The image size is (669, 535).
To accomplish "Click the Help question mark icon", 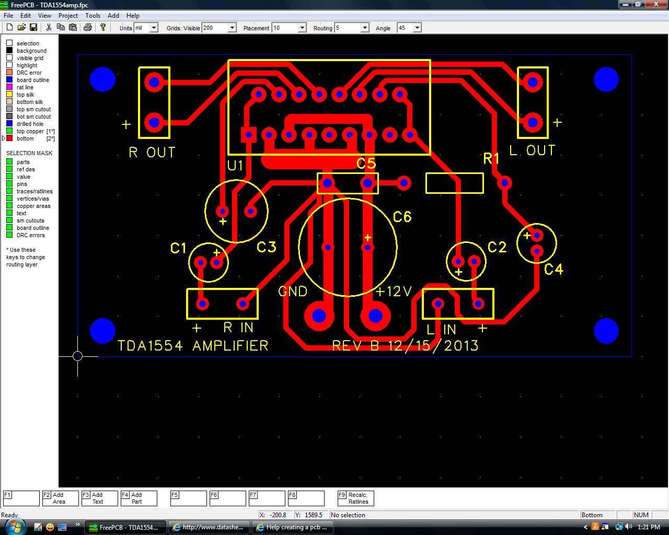I will (x=102, y=27).
